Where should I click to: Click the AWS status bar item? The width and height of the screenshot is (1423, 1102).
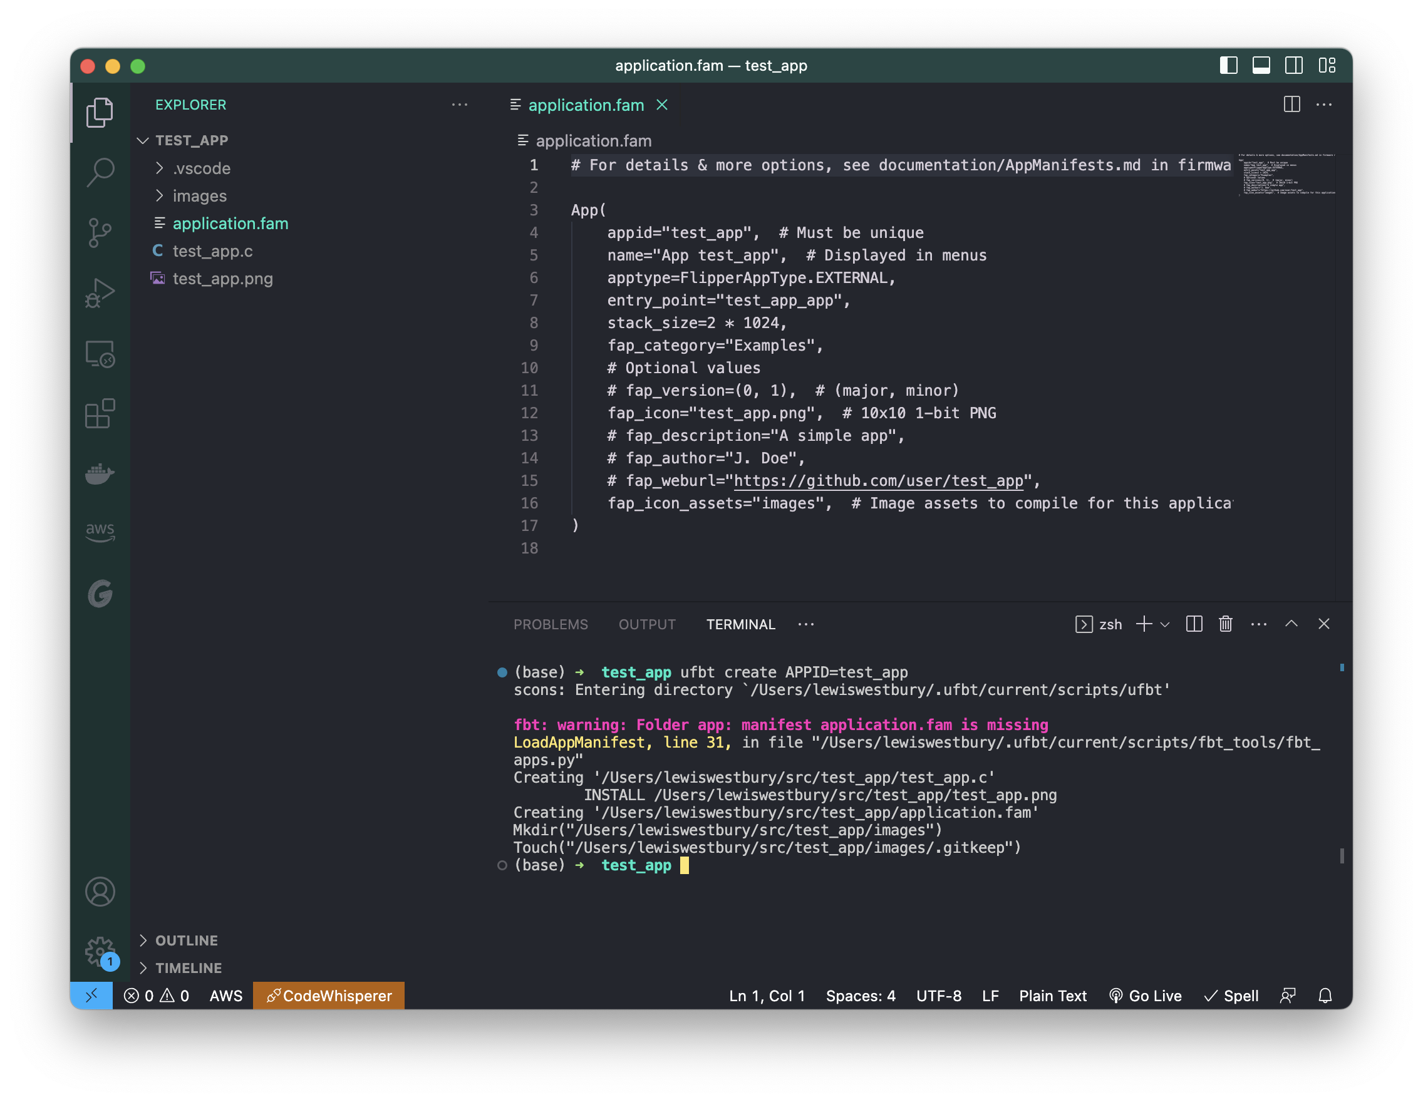point(225,996)
